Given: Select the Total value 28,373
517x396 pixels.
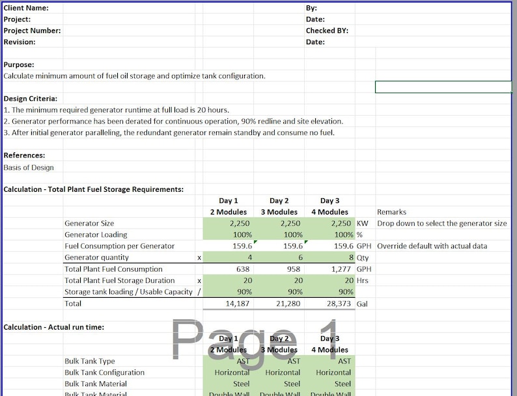Looking at the screenshot, I should click(329, 304).
